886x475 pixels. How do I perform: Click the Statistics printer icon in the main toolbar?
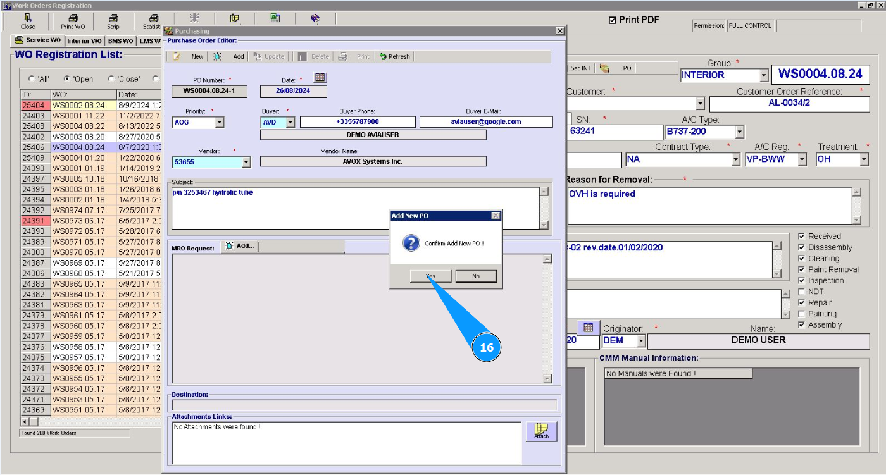tap(153, 18)
